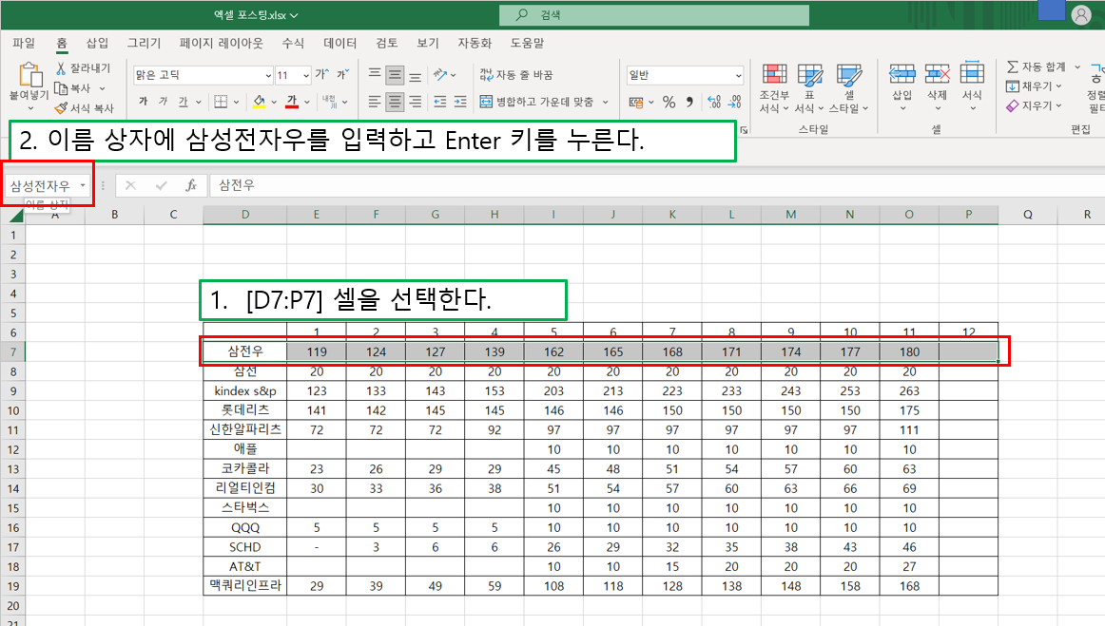Click AutoSum (자동 합계) button
This screenshot has height=626, width=1105.
pyautogui.click(x=1036, y=66)
